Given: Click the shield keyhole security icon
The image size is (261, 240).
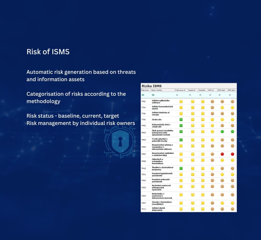Looking at the screenshot, I should (x=120, y=142).
